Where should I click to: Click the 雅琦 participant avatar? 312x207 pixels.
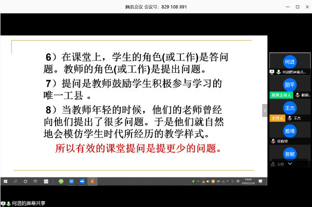pos(290,131)
